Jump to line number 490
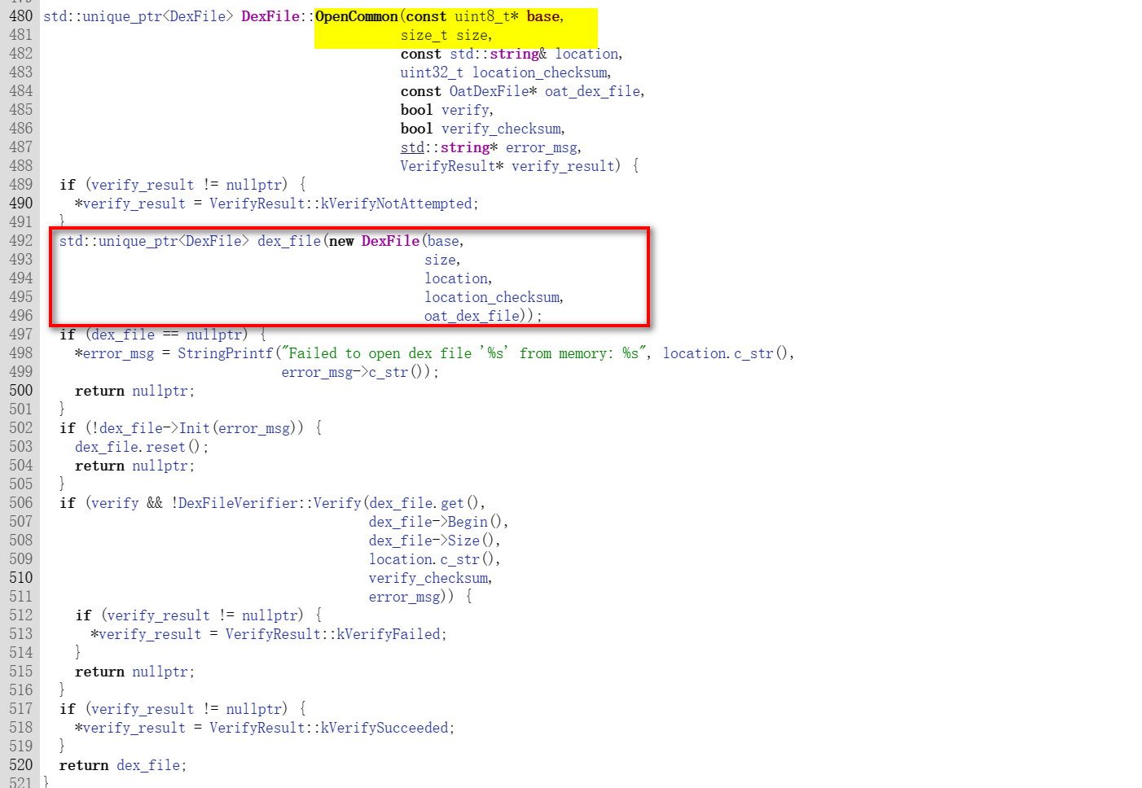Screen dimensions: 1142x788 [x=21, y=204]
